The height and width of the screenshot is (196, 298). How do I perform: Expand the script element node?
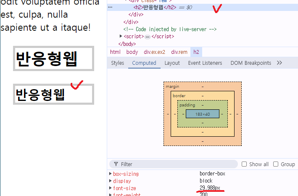(121, 36)
